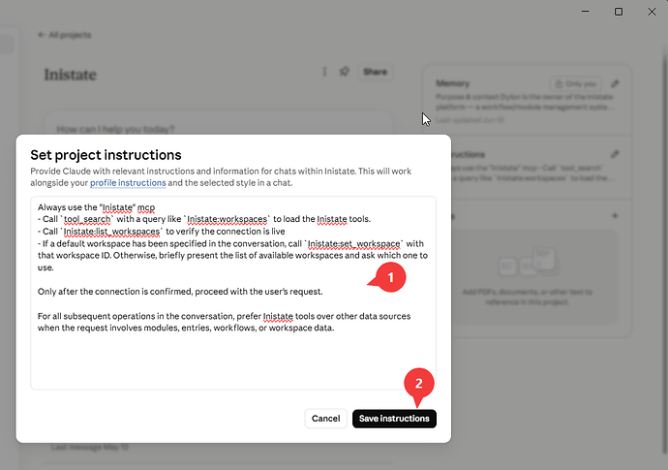Open the Inistate project three-dot menu
Image resolution: width=668 pixels, height=470 pixels.
tap(324, 72)
